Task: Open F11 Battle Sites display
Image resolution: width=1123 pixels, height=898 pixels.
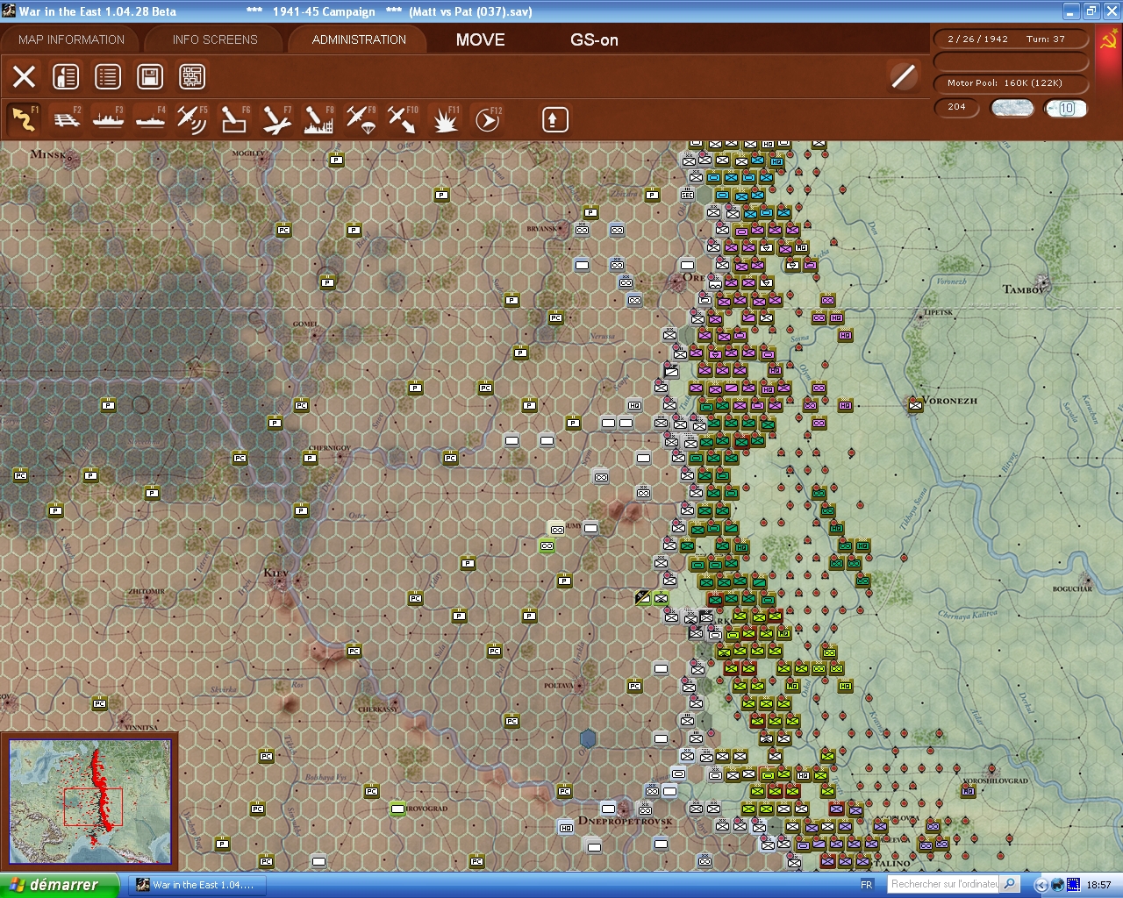Action: 445,119
